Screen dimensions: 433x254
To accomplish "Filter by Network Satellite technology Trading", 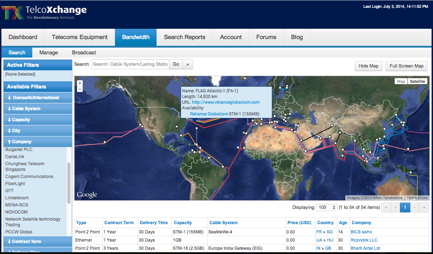I will click(33, 222).
